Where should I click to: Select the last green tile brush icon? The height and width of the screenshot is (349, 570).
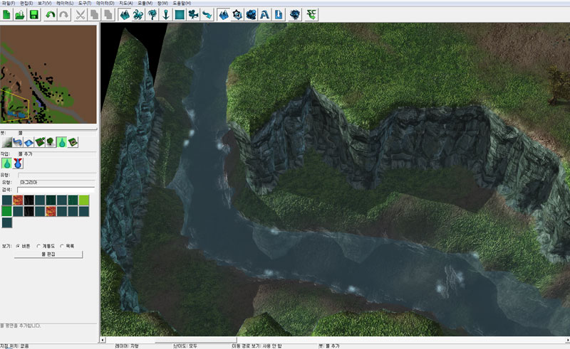click(x=73, y=142)
